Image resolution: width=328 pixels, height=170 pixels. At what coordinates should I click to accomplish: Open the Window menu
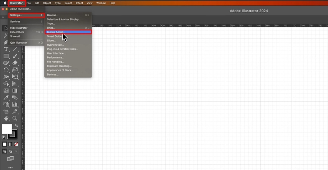[x=101, y=3]
